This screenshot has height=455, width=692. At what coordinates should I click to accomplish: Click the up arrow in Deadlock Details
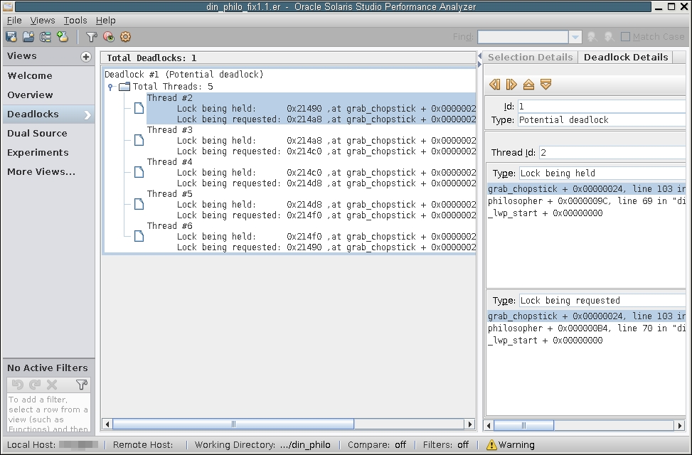528,85
